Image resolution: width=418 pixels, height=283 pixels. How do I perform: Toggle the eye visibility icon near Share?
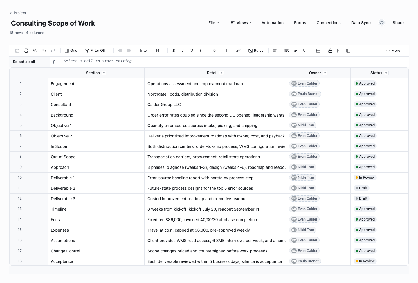(382, 23)
